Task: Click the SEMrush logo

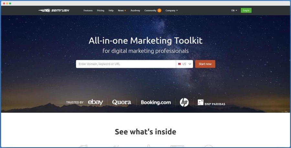Action: pyautogui.click(x=54, y=10)
